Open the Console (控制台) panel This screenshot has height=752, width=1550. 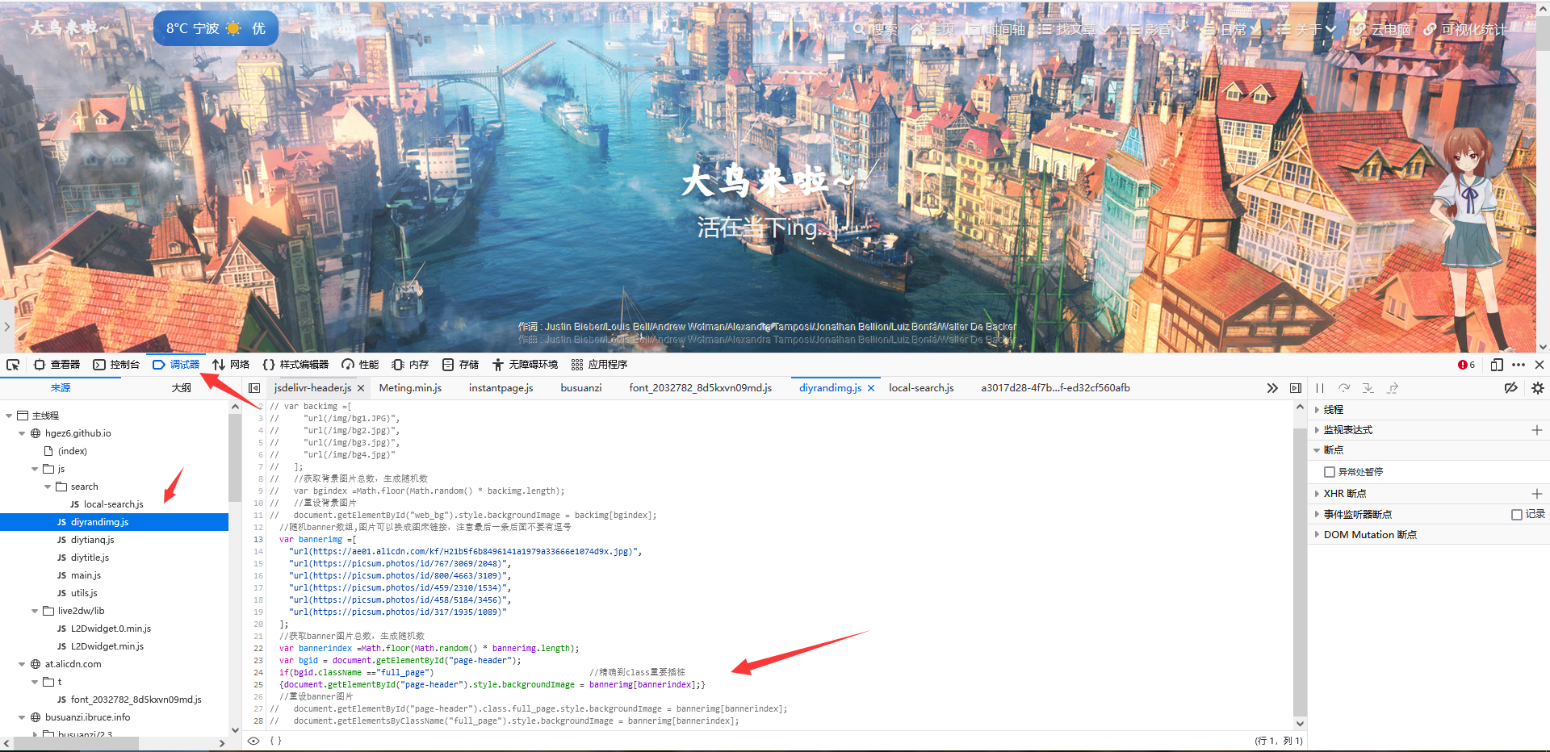click(116, 365)
